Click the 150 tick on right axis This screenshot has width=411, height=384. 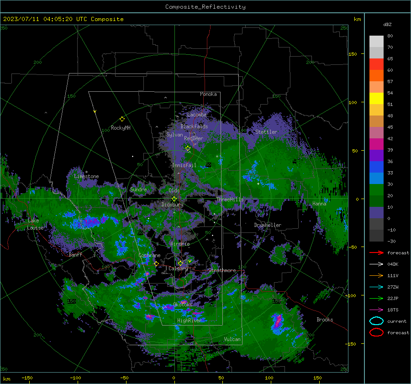point(353,54)
